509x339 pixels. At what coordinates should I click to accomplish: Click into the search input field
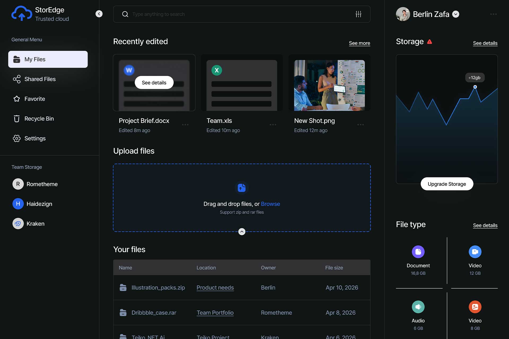click(x=239, y=14)
